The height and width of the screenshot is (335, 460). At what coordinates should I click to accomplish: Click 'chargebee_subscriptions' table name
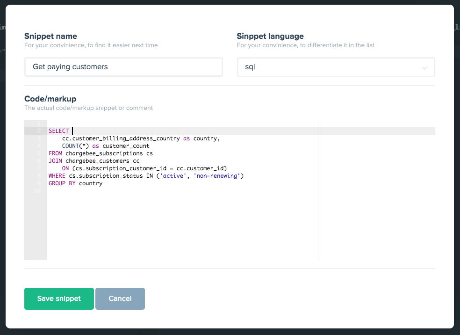[x=104, y=153]
